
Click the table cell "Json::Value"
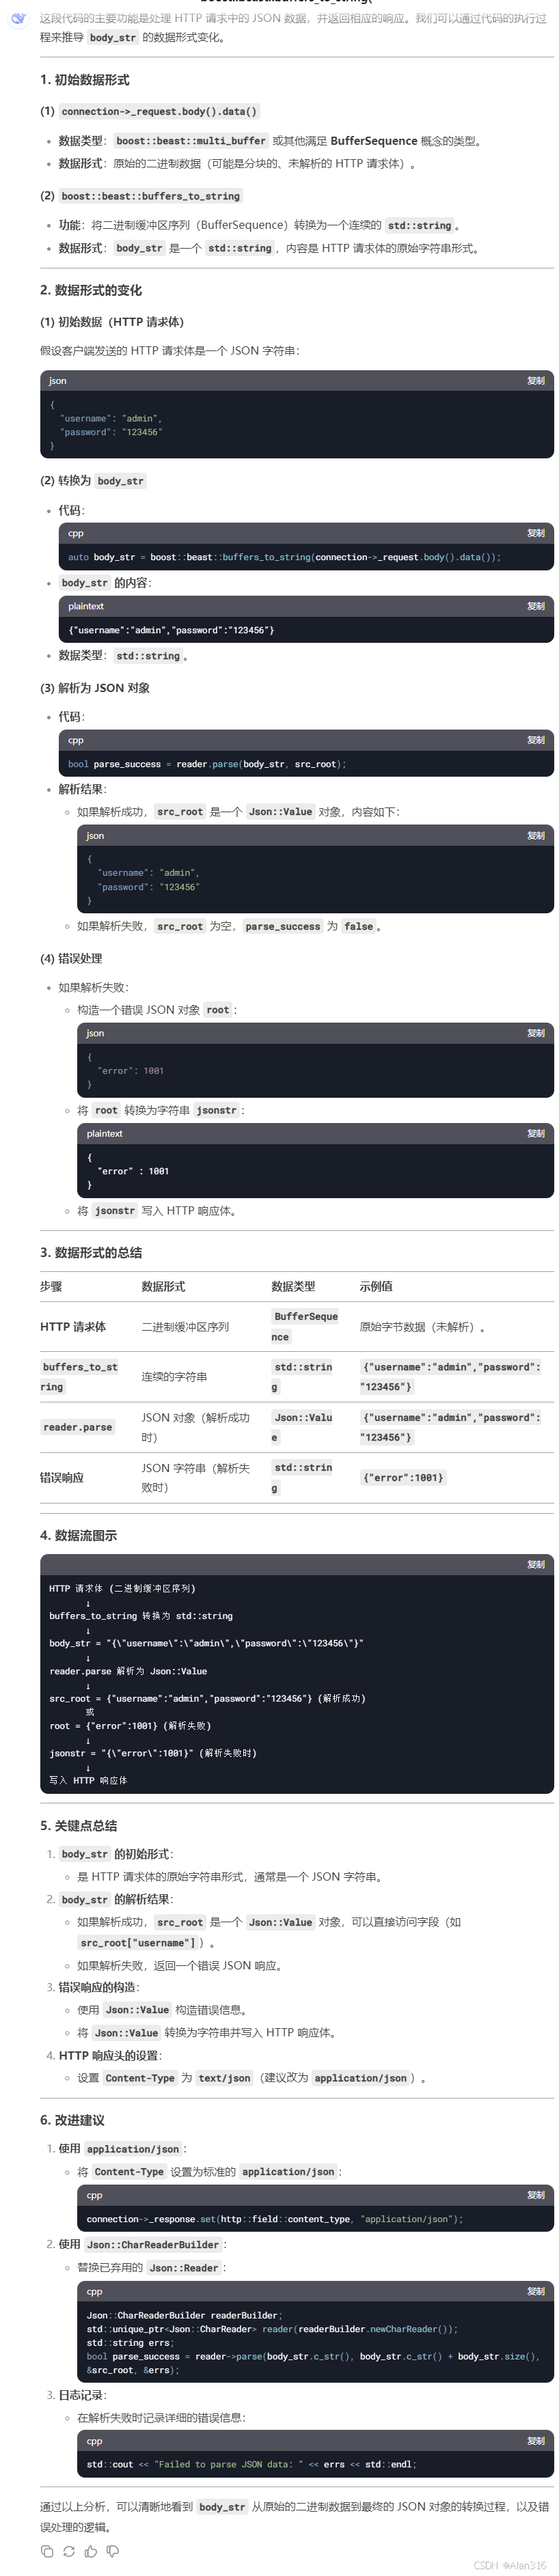303,1427
